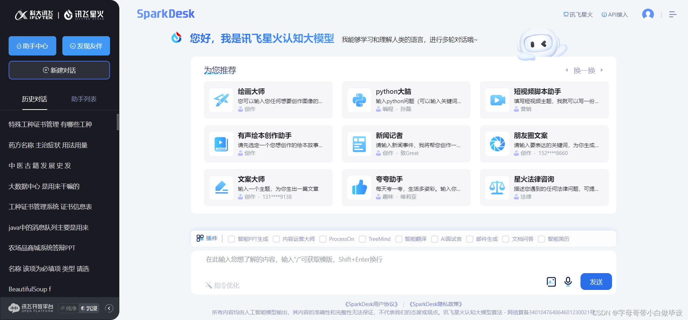Click the 讯飞星火 sidebar logo
Image resolution: width=688 pixels, height=320 pixels.
click(84, 15)
